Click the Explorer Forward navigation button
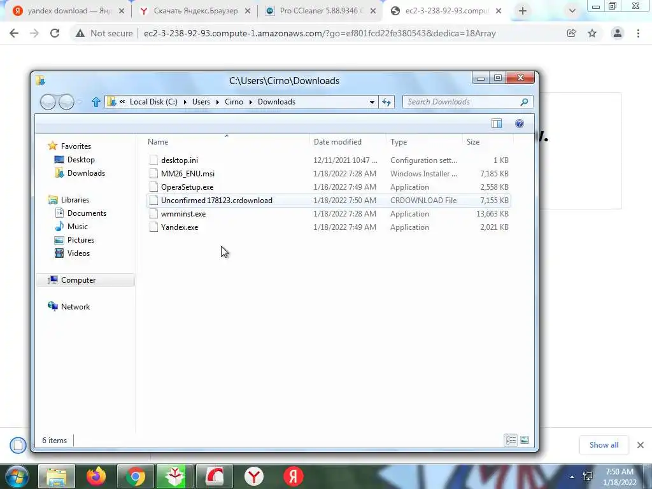The image size is (652, 489). coord(66,102)
